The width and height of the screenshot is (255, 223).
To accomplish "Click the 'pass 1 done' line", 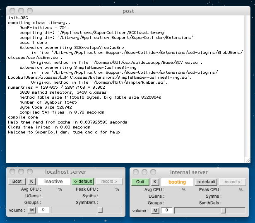I will 34,43.
